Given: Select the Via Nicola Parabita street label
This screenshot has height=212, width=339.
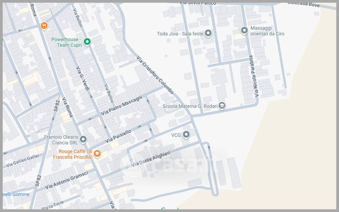Looking at the screenshot, I should [x=253, y=76].
